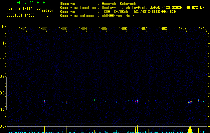This screenshot has height=133, width=210.
Task: Click the HROFFT title text
Action: pos(34,3)
